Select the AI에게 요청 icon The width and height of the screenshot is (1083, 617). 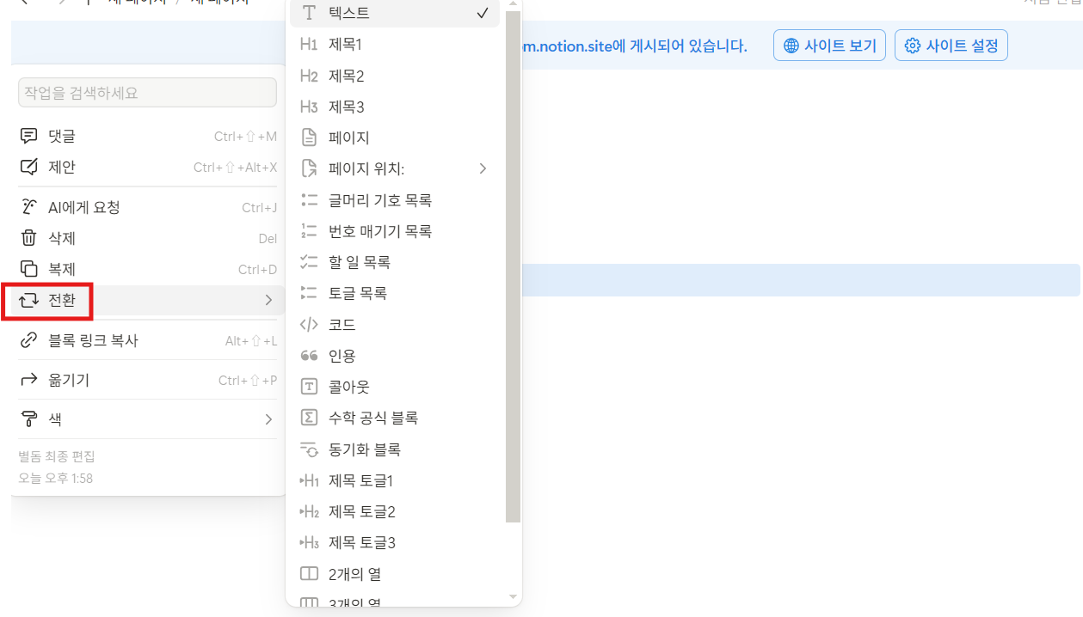(x=30, y=206)
